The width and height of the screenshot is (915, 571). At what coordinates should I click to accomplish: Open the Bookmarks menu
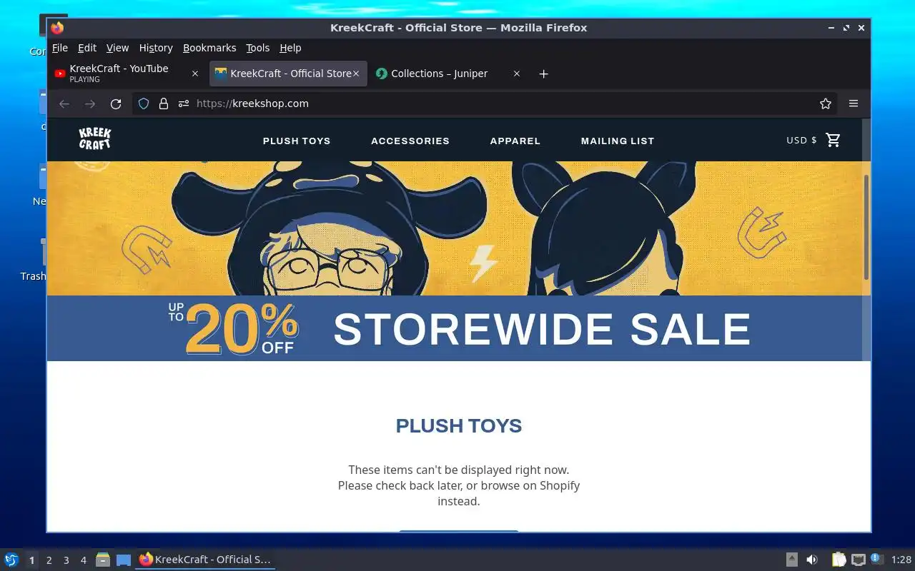(209, 48)
